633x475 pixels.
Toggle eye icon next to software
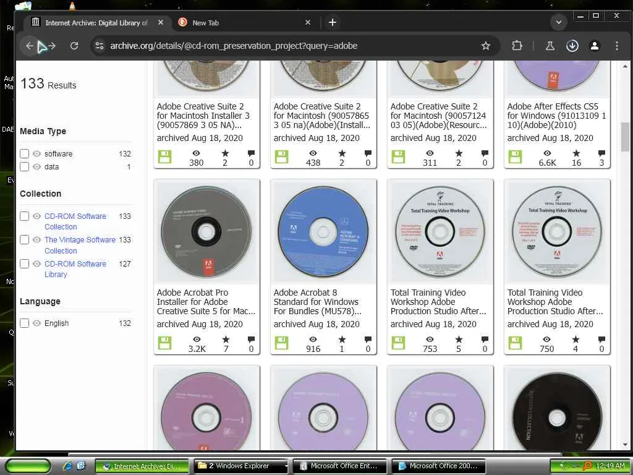[x=36, y=153]
